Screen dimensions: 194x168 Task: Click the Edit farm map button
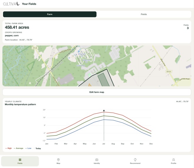[x=97, y=92]
